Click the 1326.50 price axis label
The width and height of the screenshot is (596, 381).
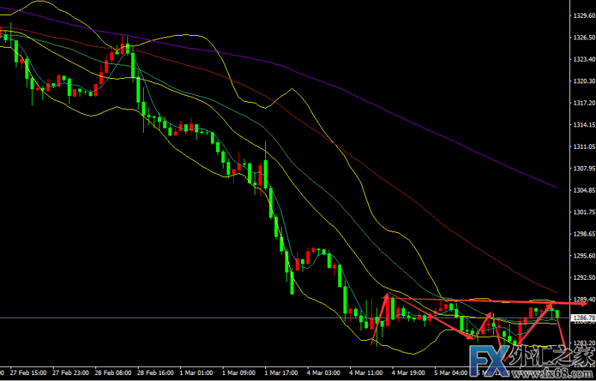tap(585, 37)
